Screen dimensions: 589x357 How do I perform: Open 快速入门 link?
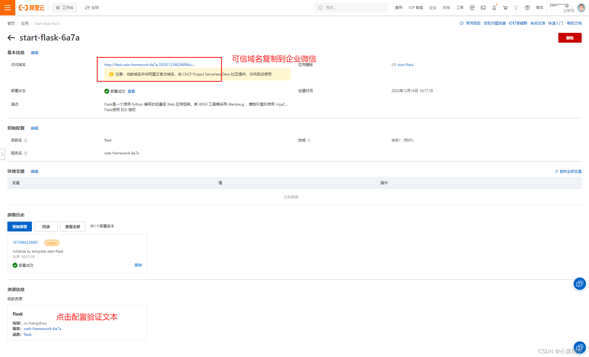coord(556,23)
